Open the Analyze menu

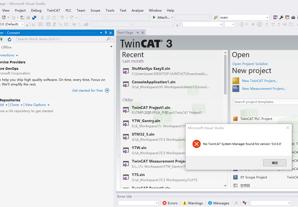[138, 11]
